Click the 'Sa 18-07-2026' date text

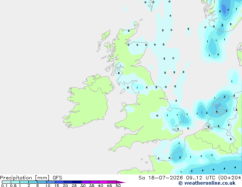point(161,178)
